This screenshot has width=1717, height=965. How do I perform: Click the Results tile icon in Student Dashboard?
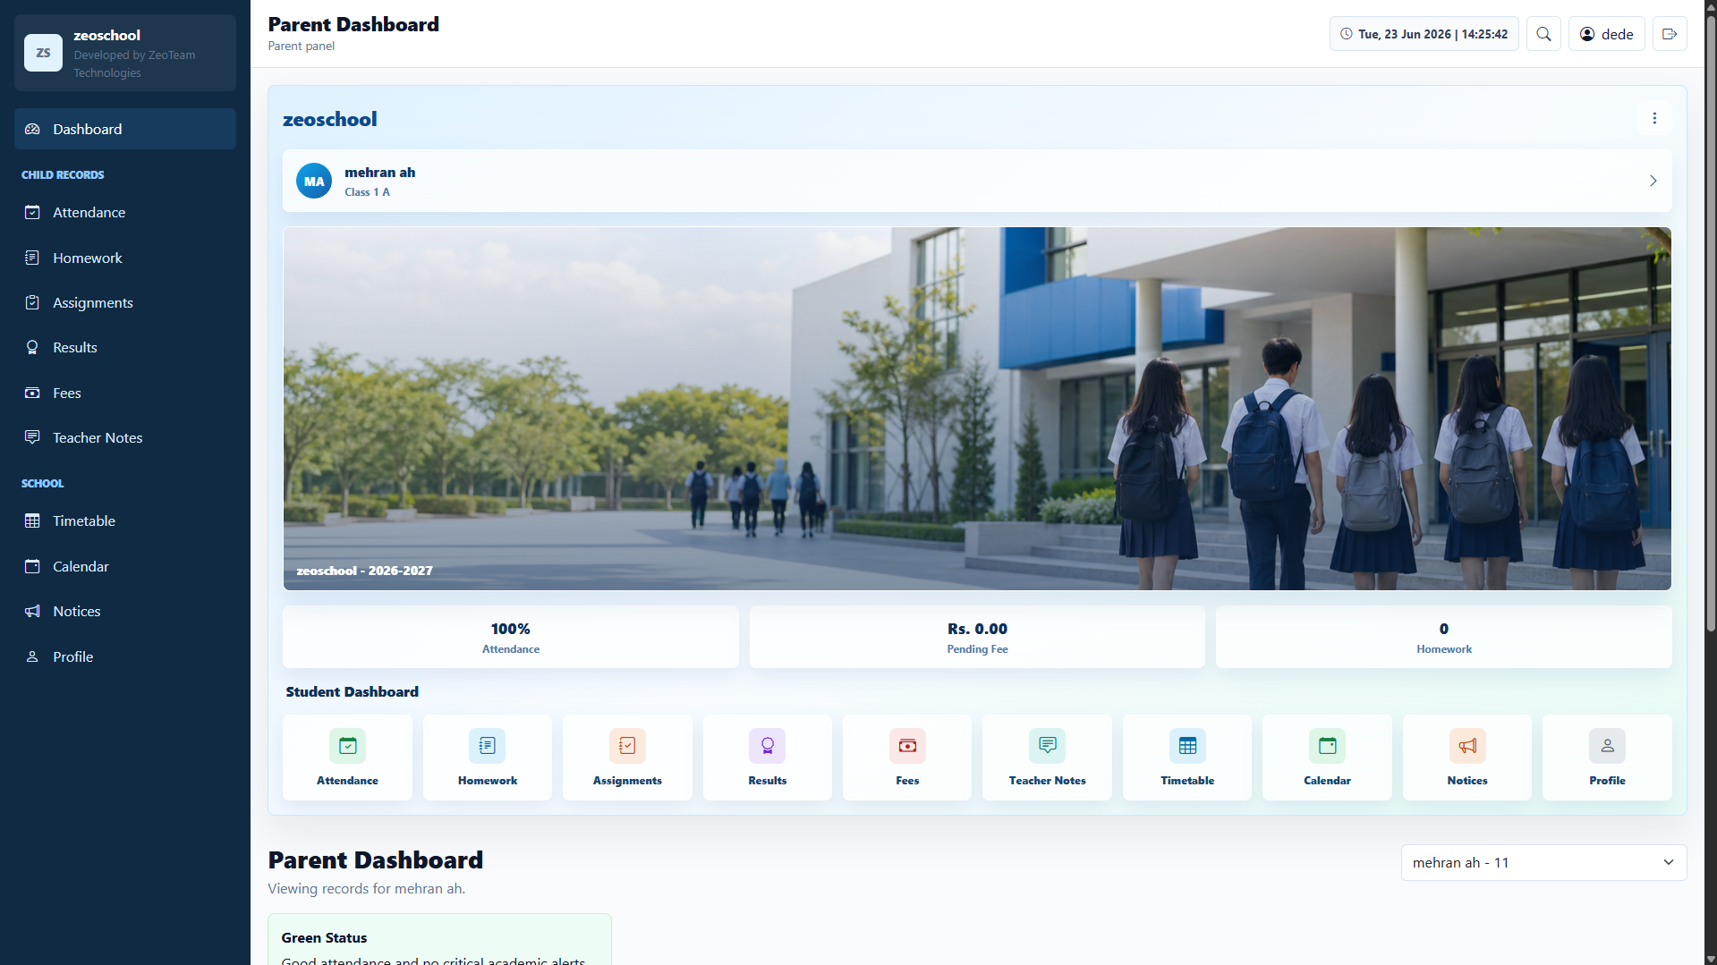[767, 745]
